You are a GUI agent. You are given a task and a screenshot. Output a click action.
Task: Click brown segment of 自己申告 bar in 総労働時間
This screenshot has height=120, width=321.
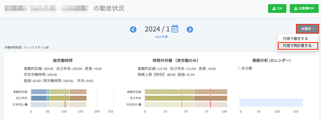click(x=78, y=98)
